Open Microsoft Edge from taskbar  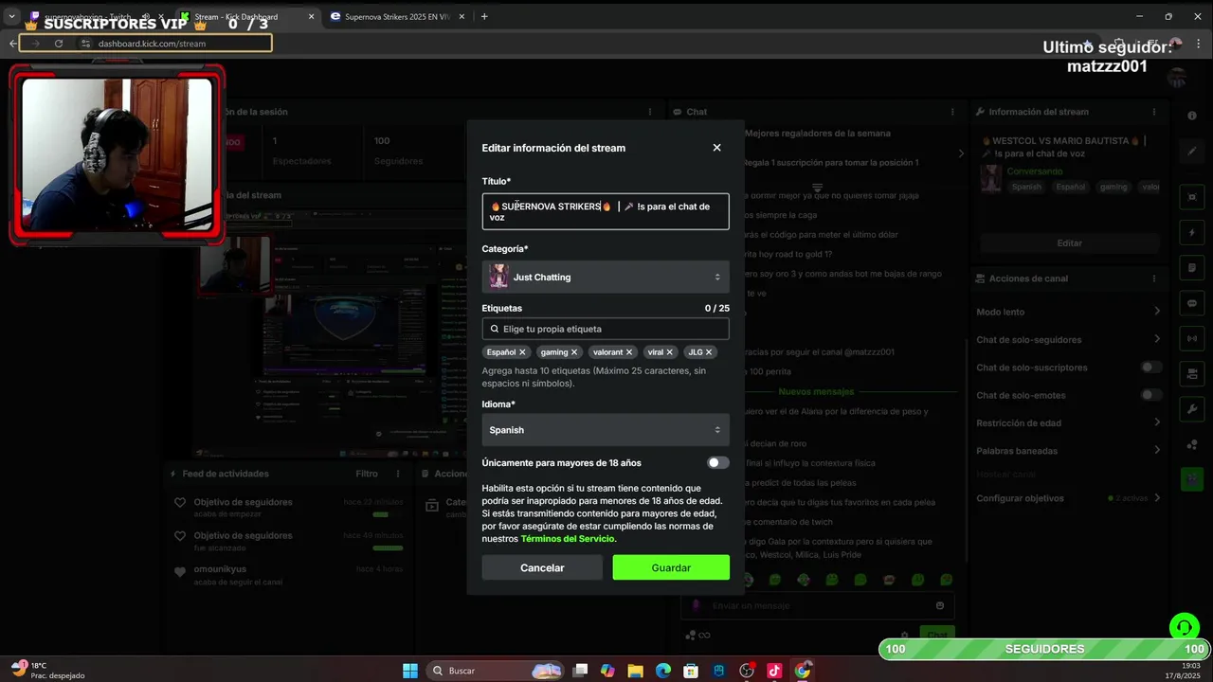click(663, 671)
